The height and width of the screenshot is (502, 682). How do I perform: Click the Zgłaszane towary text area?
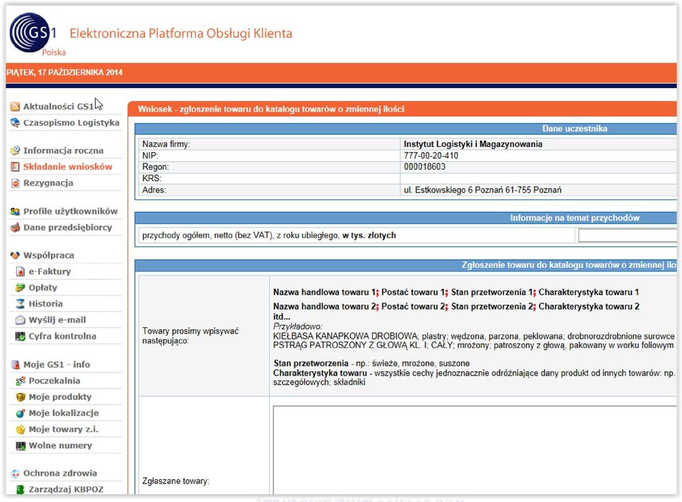(x=475, y=450)
